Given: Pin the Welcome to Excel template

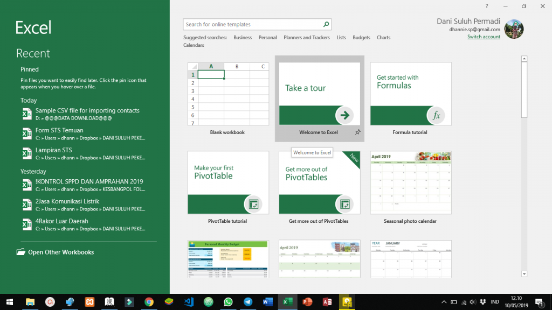Looking at the screenshot, I should tap(358, 132).
